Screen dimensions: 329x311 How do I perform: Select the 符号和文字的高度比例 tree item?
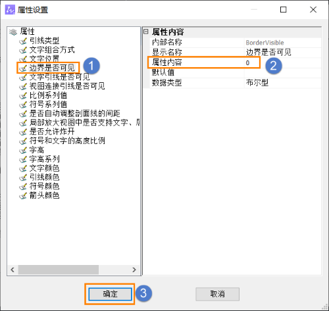67,141
